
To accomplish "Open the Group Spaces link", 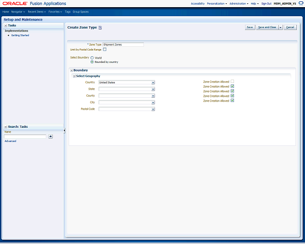I will coord(81,12).
